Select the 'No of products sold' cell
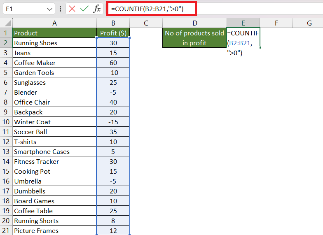This screenshot has height=235, width=323. click(194, 38)
